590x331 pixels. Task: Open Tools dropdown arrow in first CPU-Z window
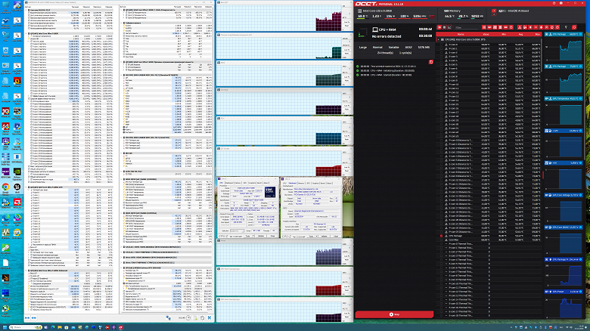pos(253,236)
